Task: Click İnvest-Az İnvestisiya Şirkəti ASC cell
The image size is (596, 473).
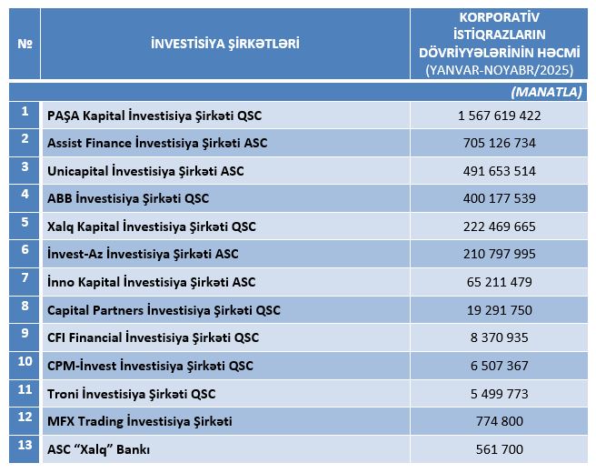Action: tap(143, 254)
